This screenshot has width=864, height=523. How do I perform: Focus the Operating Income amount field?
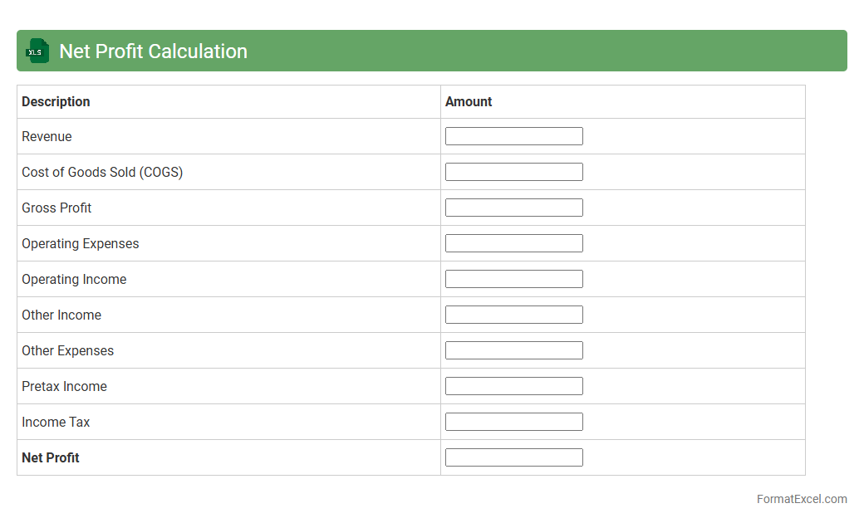point(513,279)
